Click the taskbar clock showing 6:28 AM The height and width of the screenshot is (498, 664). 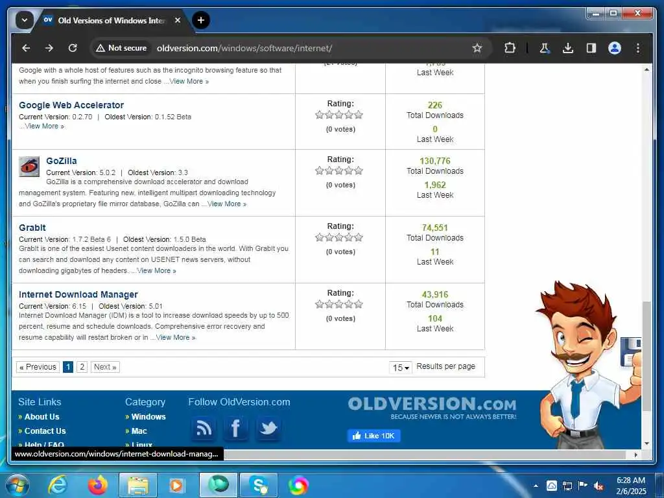[x=631, y=486]
